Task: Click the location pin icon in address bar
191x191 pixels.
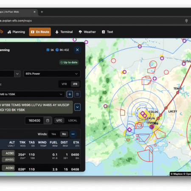Action: [x=186, y=21]
